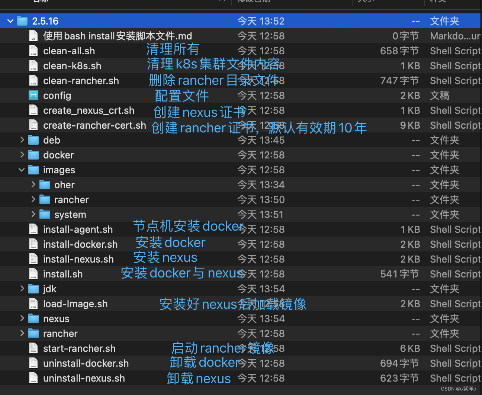Select the file name ending in 安装脚本文件.md
This screenshot has width=482, height=395.
tap(118, 36)
